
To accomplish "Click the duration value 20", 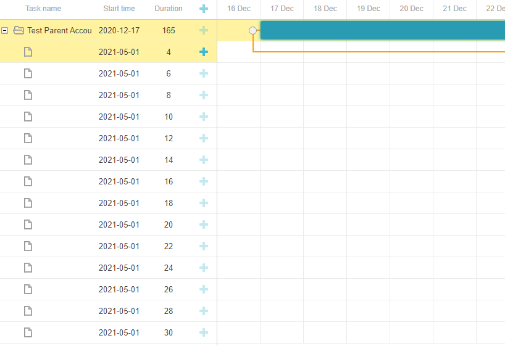I will click(x=169, y=224).
